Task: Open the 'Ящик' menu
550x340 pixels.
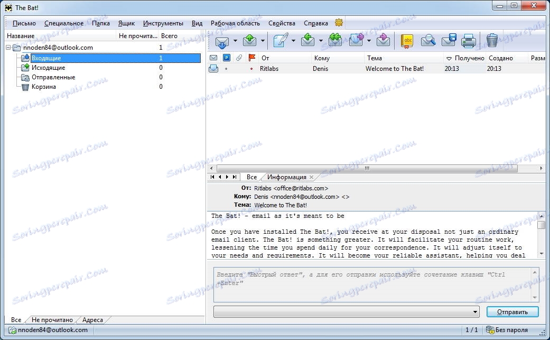Action: coord(126,23)
